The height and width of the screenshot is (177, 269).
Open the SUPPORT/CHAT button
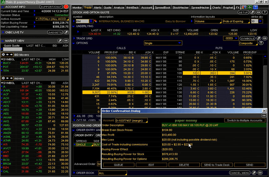pos(51,7)
